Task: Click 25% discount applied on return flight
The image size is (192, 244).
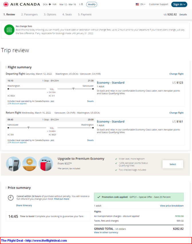Action: pos(17,142)
